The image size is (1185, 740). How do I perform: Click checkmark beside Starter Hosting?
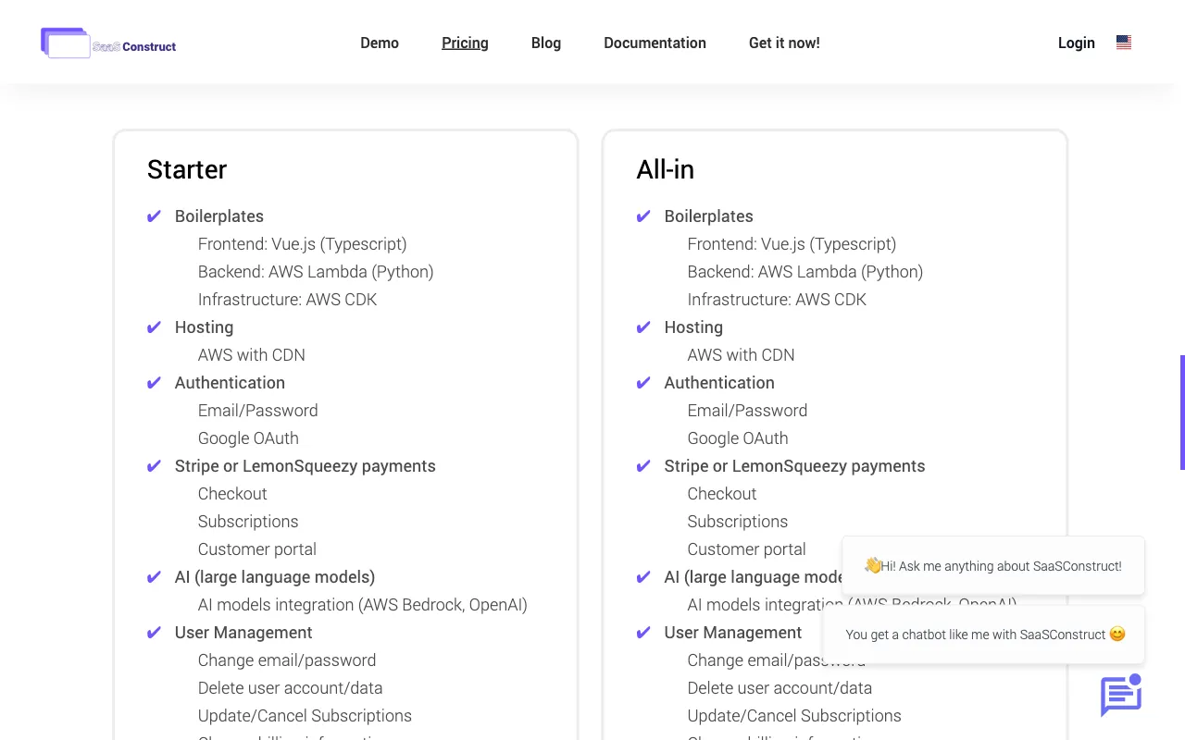click(x=154, y=327)
